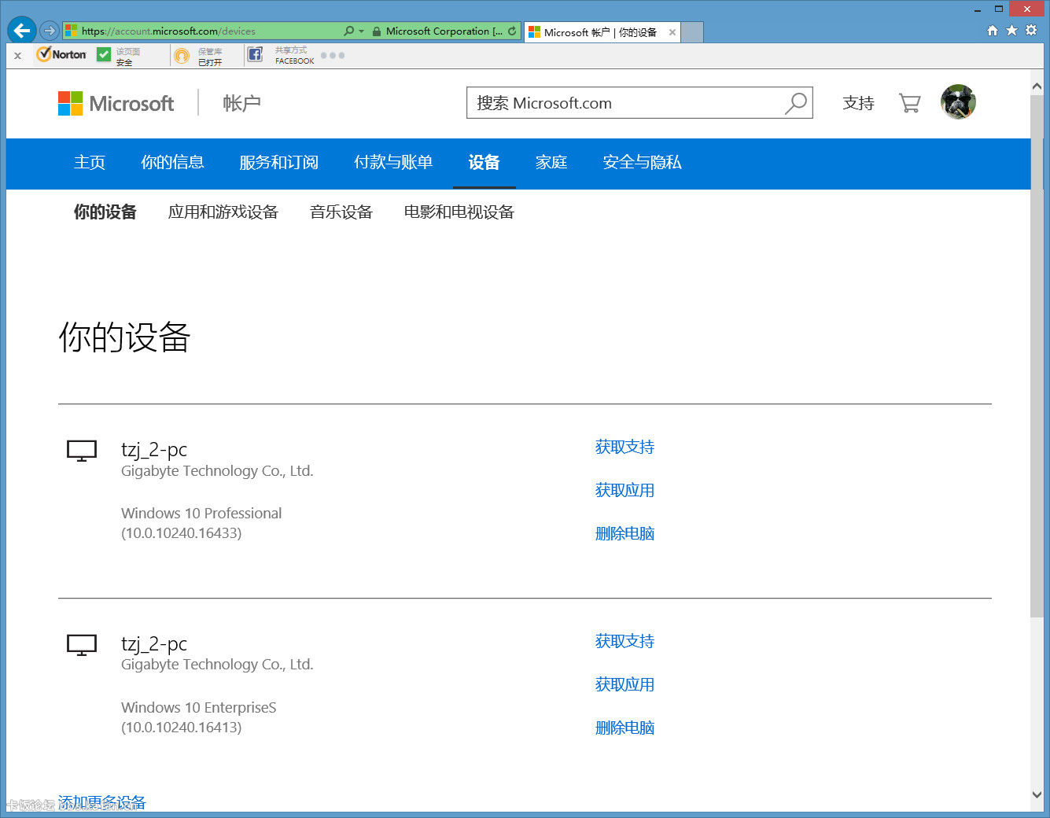Open the browser Tools gear icon
Viewport: 1050px width, 818px height.
[x=1031, y=31]
